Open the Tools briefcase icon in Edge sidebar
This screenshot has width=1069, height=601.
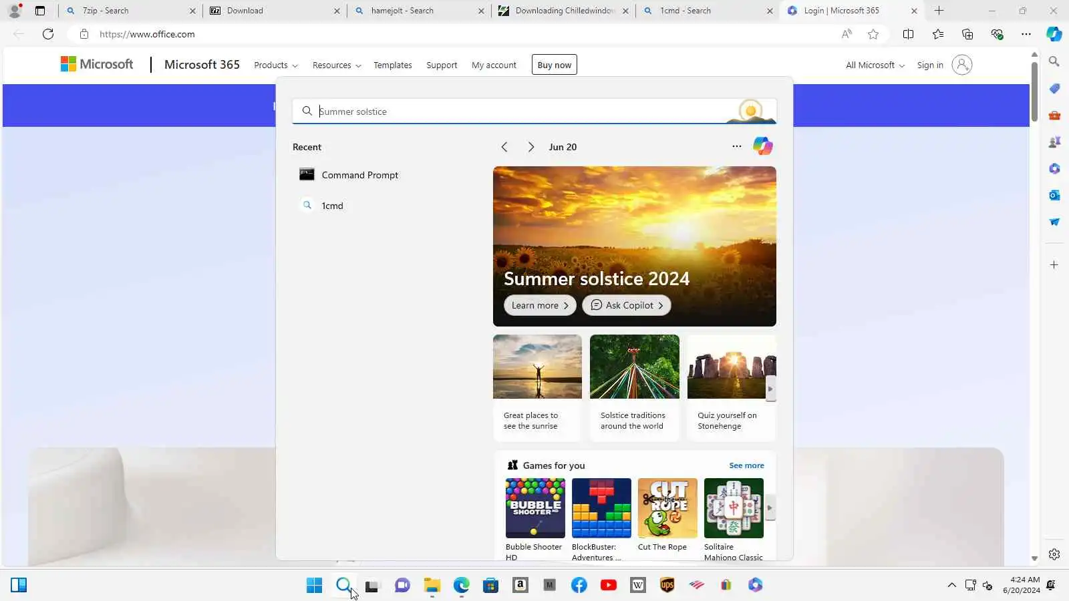click(1054, 115)
